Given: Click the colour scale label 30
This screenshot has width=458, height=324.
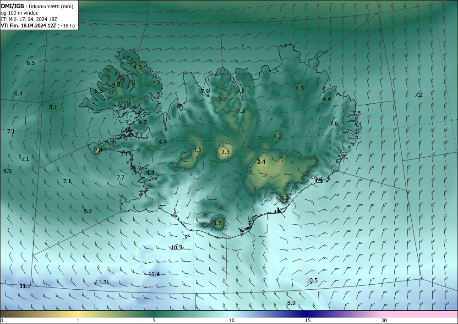Looking at the screenshot, I should click(x=384, y=321).
